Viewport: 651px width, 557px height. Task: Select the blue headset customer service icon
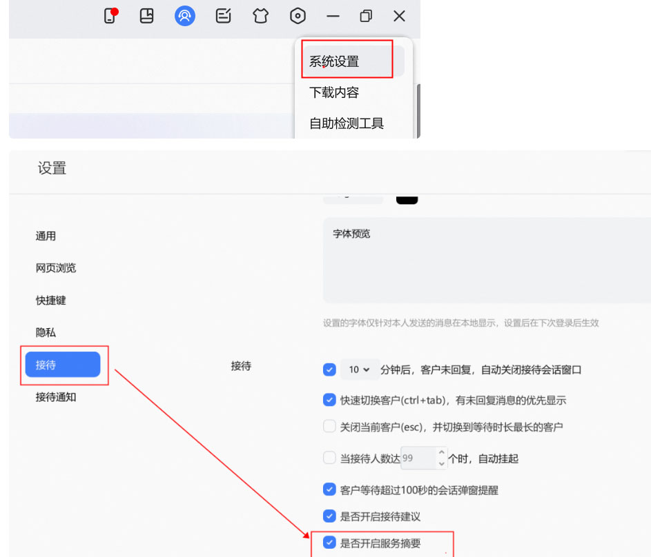[x=184, y=16]
